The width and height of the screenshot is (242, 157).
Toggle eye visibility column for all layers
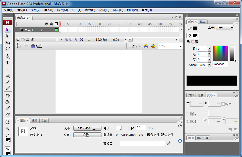coord(46,24)
